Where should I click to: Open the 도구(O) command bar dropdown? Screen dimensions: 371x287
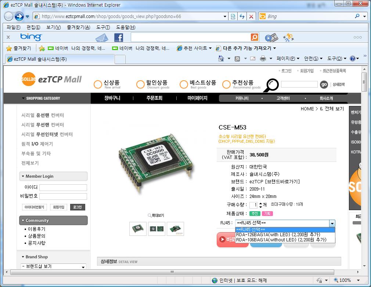337,58
